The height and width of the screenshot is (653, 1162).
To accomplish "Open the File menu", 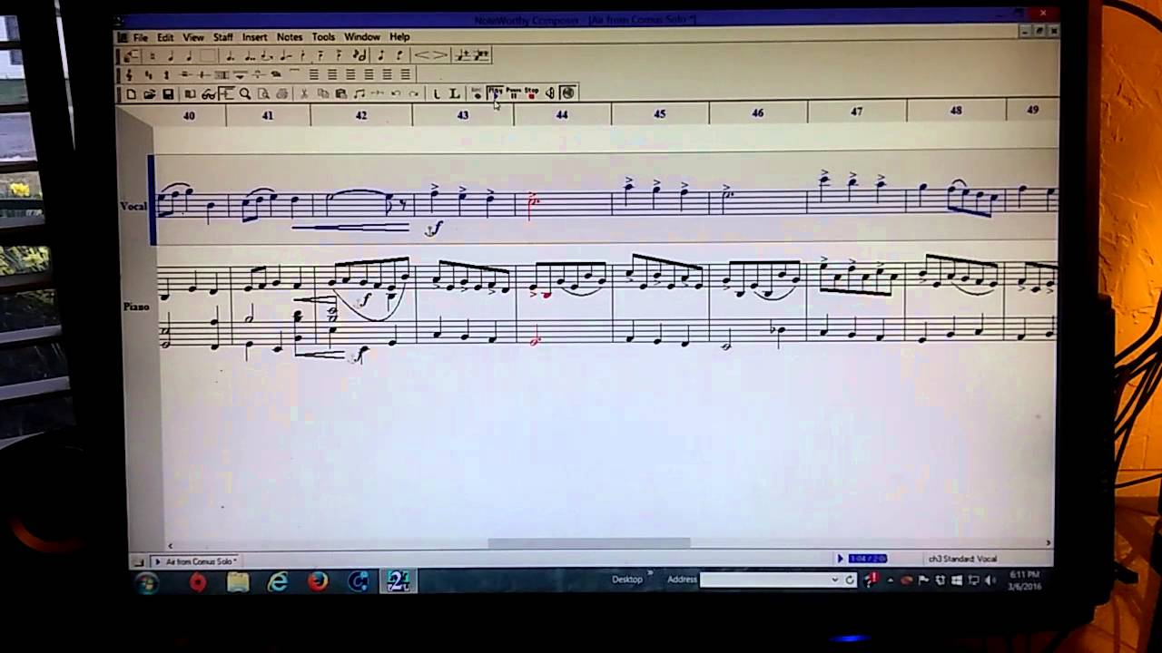I will pyautogui.click(x=141, y=37).
